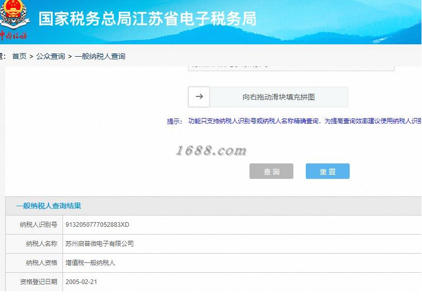This screenshot has height=299, width=422.
Task: Click the 纳税人资格 label cell
Action: (x=34, y=263)
